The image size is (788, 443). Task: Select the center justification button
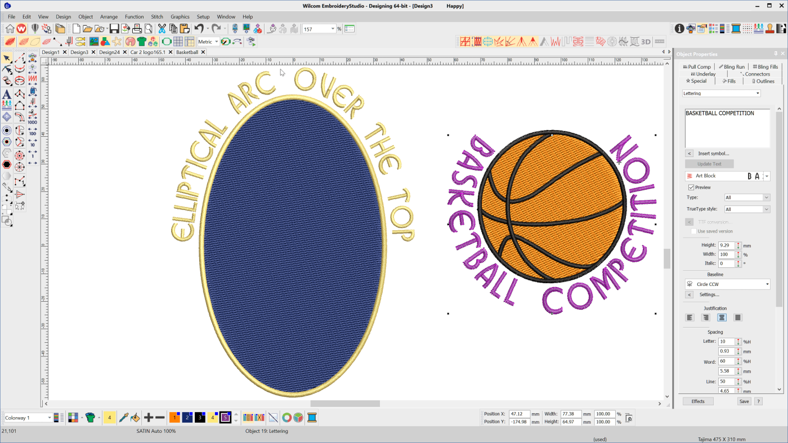(x=722, y=317)
